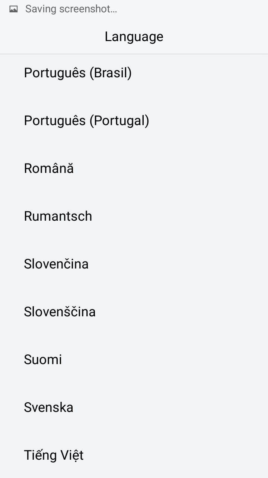Switch app language to Brazilian Portuguese

tap(134, 73)
